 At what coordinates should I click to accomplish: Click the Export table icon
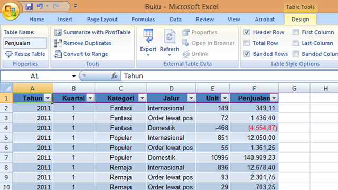148,36
